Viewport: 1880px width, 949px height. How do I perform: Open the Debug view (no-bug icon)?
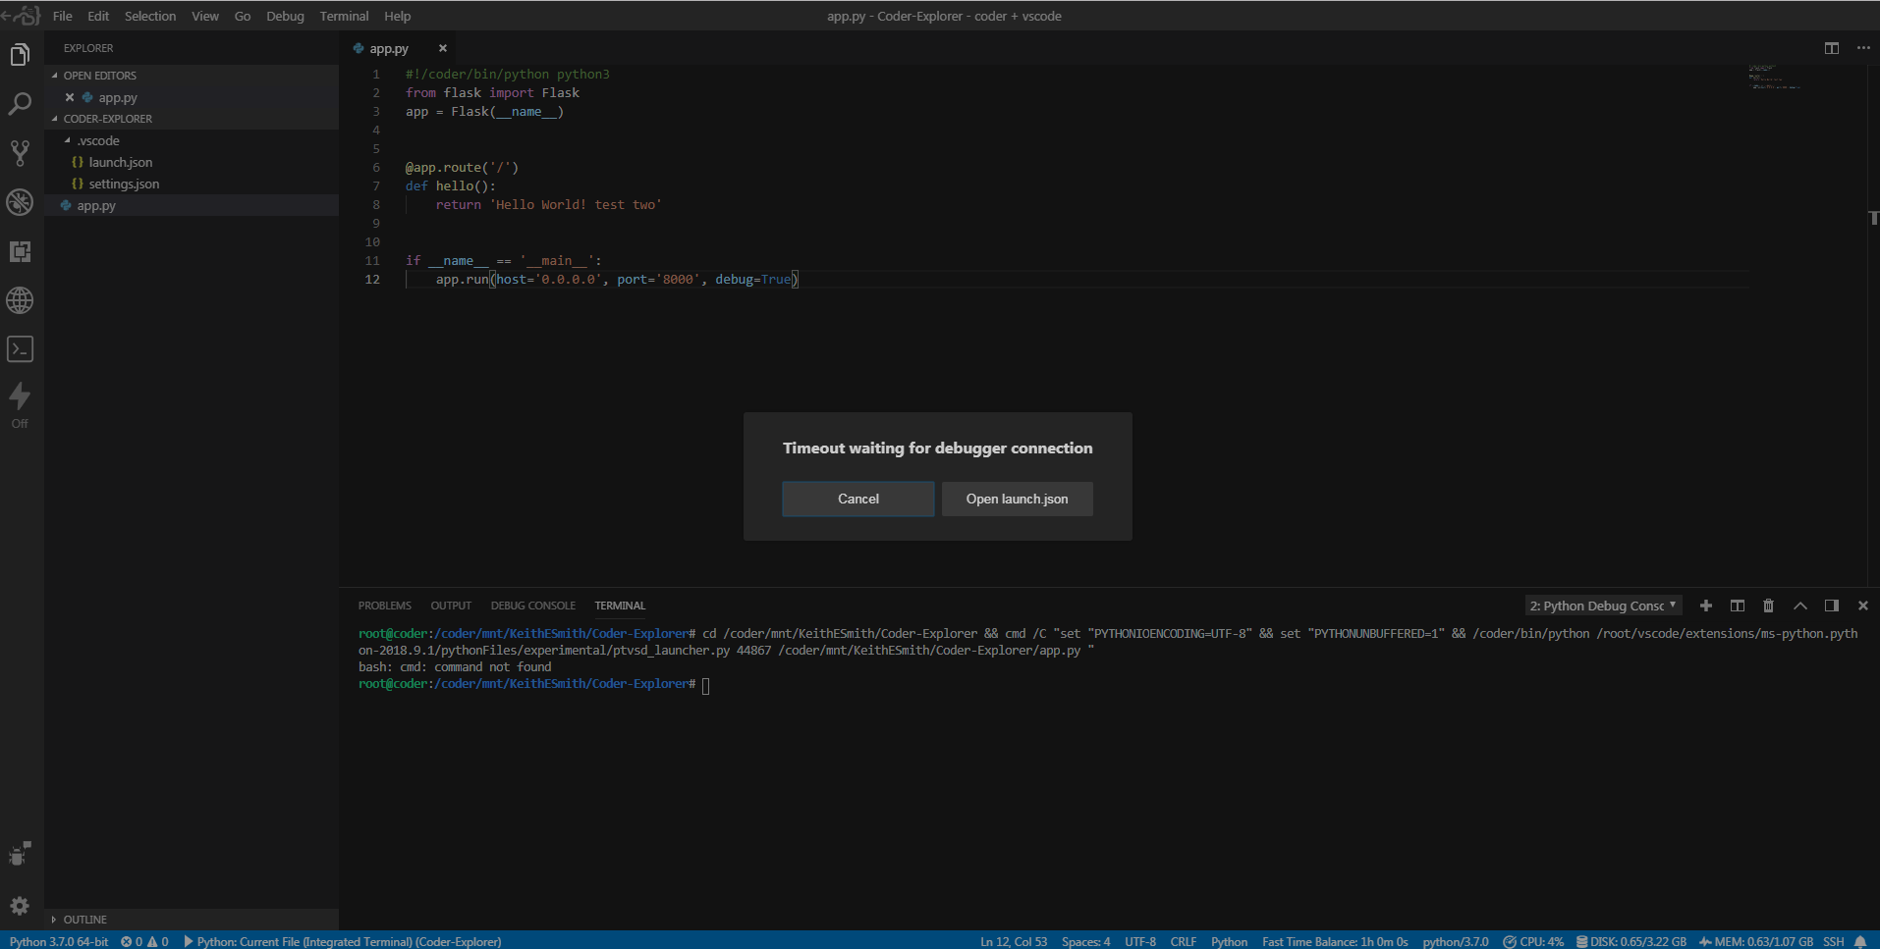[20, 202]
